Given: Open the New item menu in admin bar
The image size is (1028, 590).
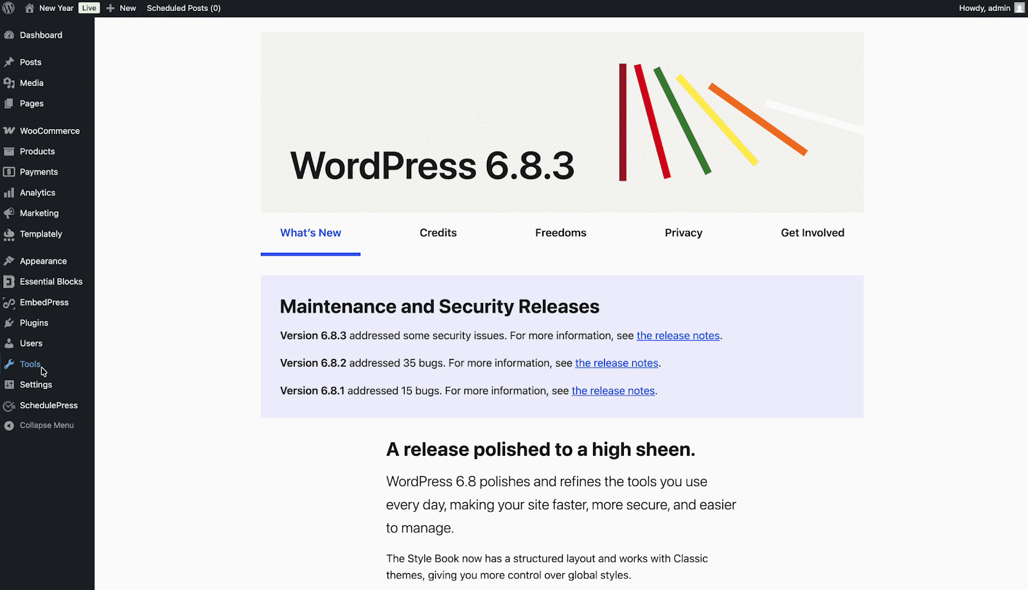Looking at the screenshot, I should pos(121,8).
